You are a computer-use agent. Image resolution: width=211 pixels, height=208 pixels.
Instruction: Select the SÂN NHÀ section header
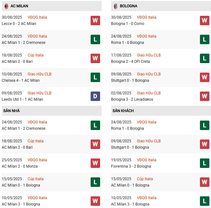11,111
